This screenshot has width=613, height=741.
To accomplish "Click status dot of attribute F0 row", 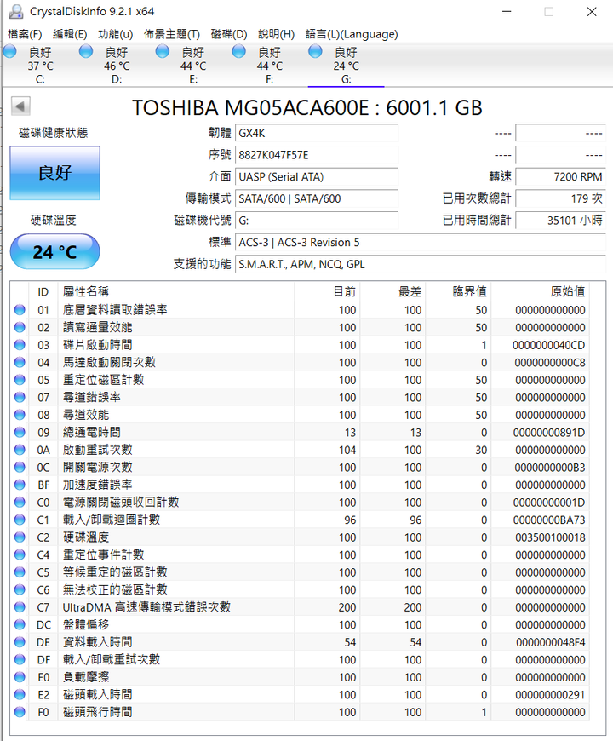I will click(20, 712).
